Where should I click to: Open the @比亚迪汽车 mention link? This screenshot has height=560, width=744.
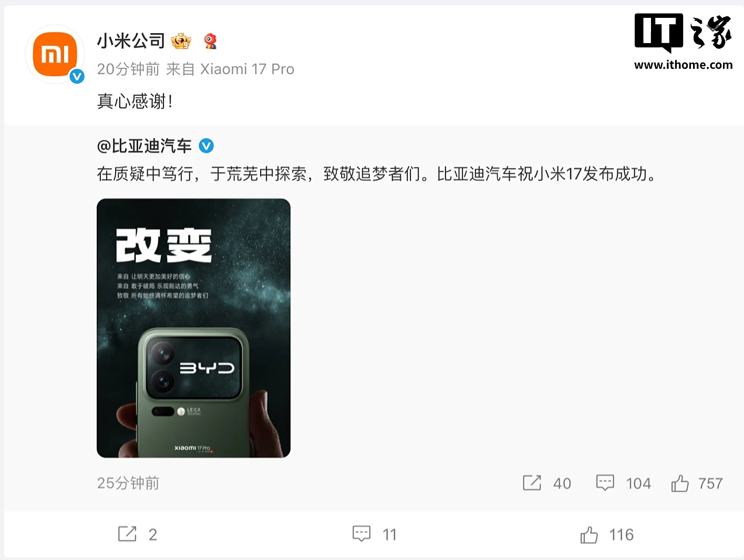tap(144, 146)
